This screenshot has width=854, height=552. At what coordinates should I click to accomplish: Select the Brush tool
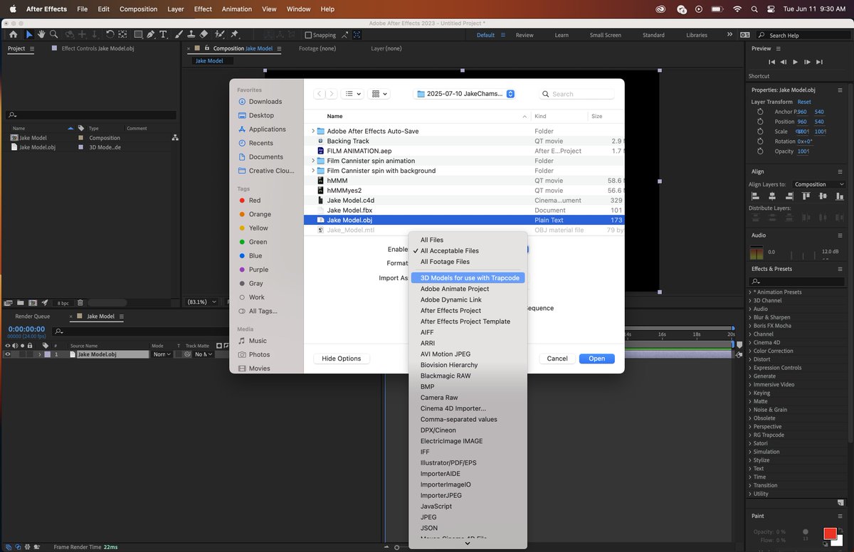pyautogui.click(x=178, y=34)
